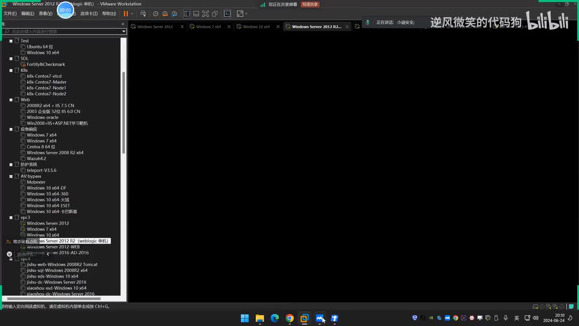Click the volume icon in the system tray

536,318
